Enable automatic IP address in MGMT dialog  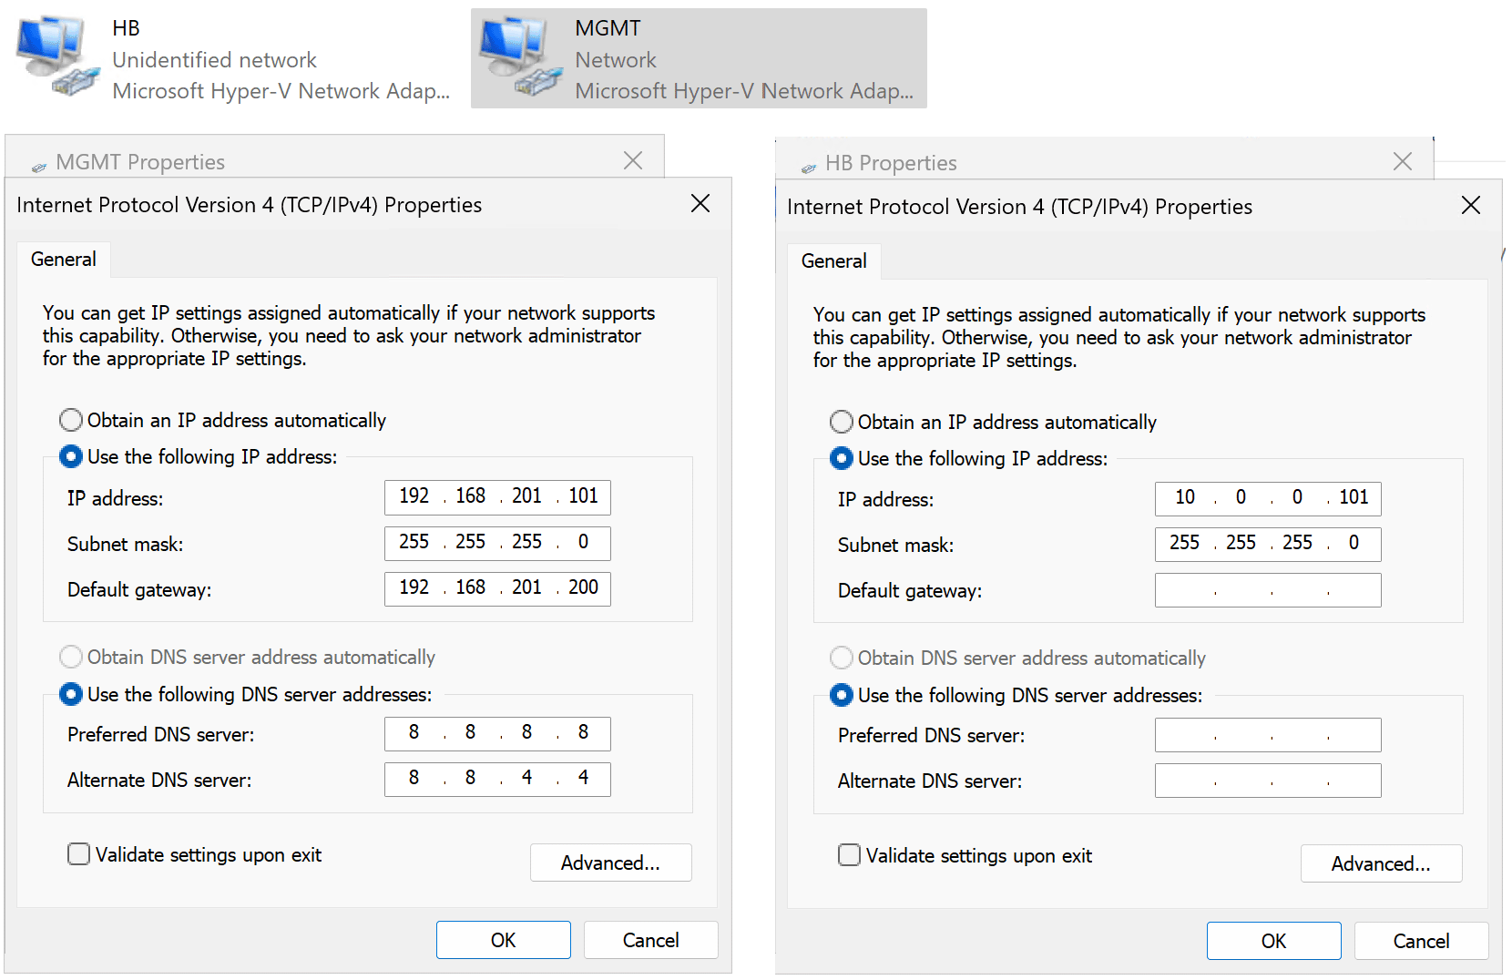[x=71, y=420]
